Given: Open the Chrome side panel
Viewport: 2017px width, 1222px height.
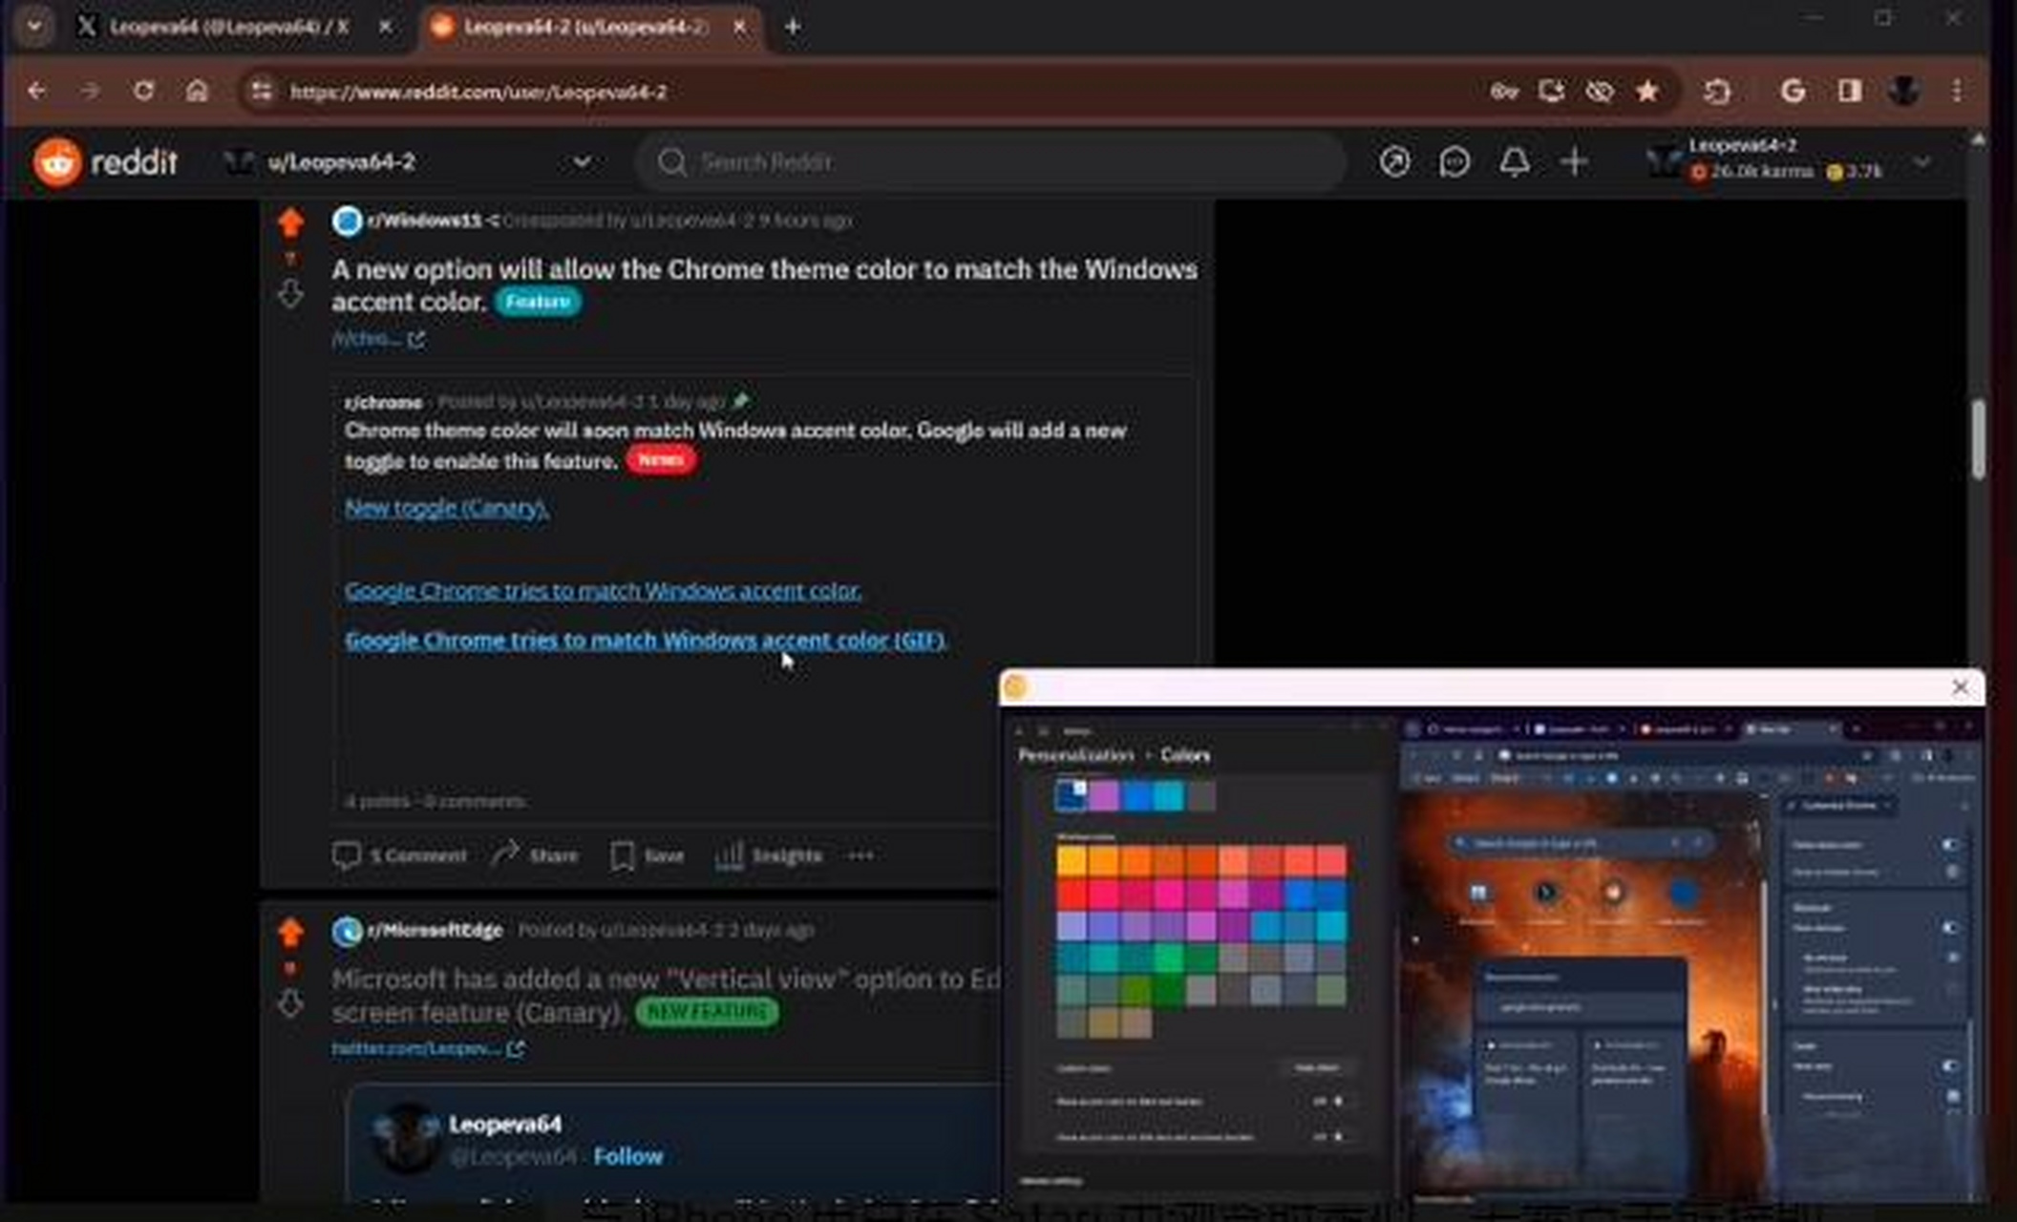Looking at the screenshot, I should pyautogui.click(x=1849, y=92).
